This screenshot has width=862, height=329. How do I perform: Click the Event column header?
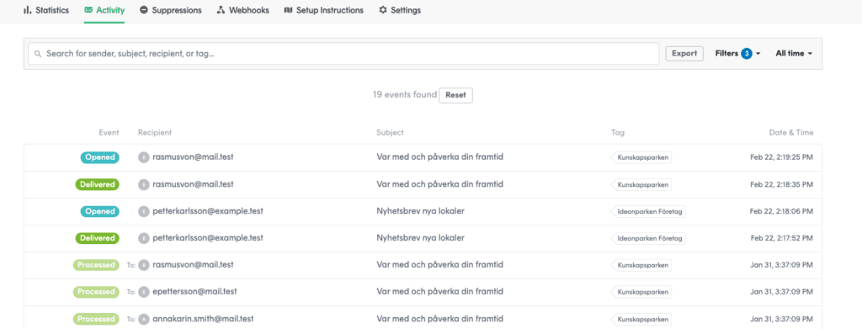coord(109,132)
